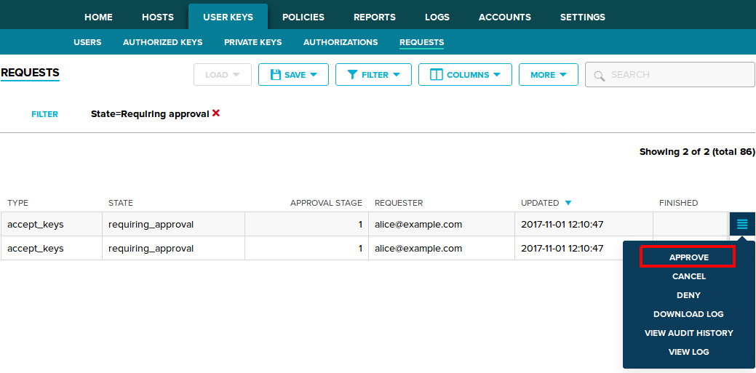Sort by the Finished column header
756x373 pixels.
(678, 203)
